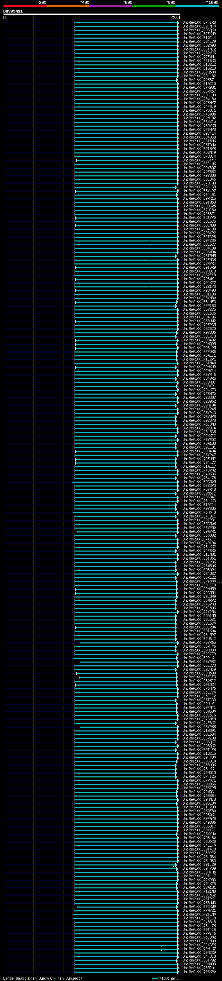
Task: Click the UniRef100_Q9LDR9 label
Action: (199, 597)
